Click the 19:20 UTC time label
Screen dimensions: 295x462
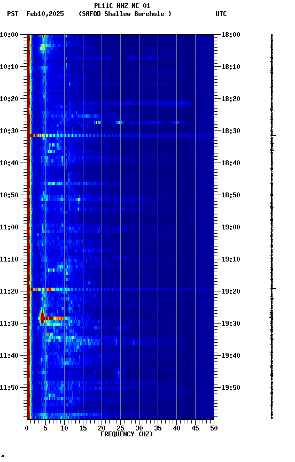(x=231, y=291)
